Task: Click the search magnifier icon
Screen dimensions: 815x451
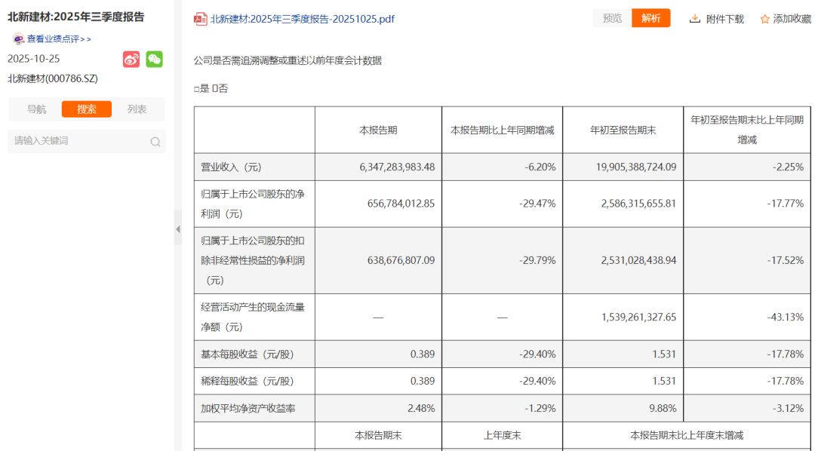Action: coord(155,141)
